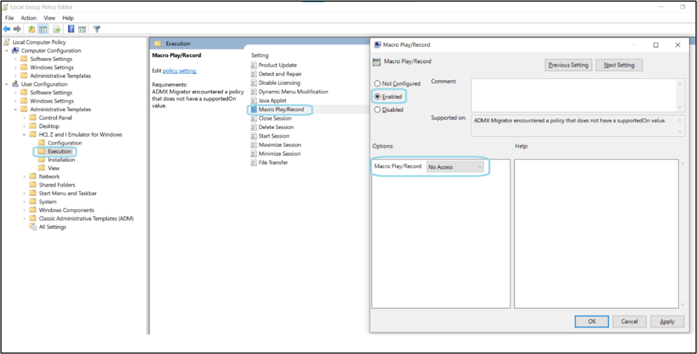The height and width of the screenshot is (354, 697).
Task: Select the Not Configured radio button
Action: [377, 83]
